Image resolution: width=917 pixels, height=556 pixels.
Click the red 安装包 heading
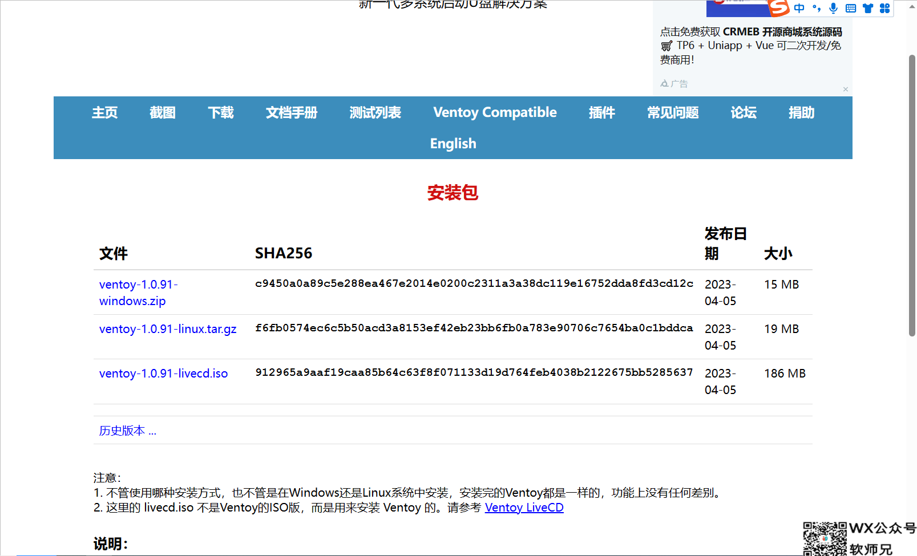[x=453, y=193]
